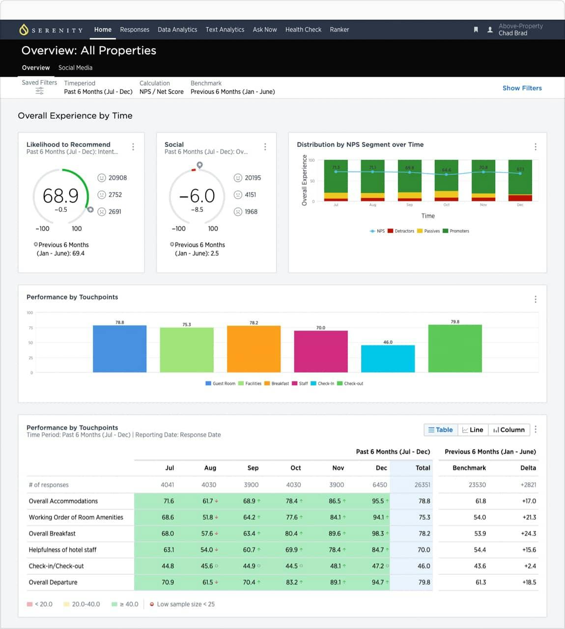Open Likelihood to Recommend card options menu

[133, 146]
